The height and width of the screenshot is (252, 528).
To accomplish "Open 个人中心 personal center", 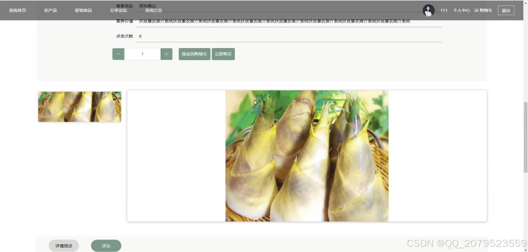I will coord(461,10).
